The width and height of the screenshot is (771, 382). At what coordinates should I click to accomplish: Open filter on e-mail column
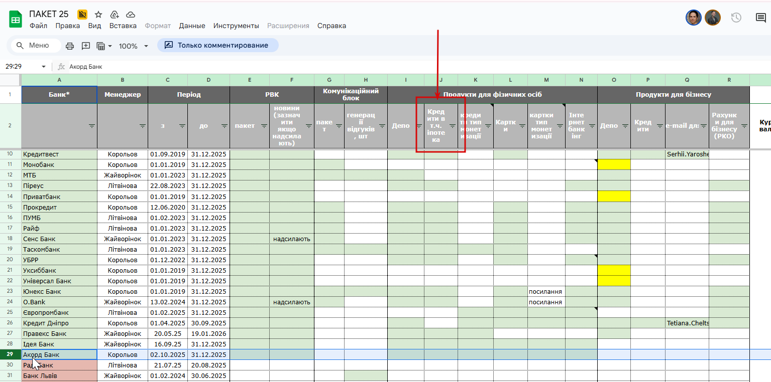703,126
